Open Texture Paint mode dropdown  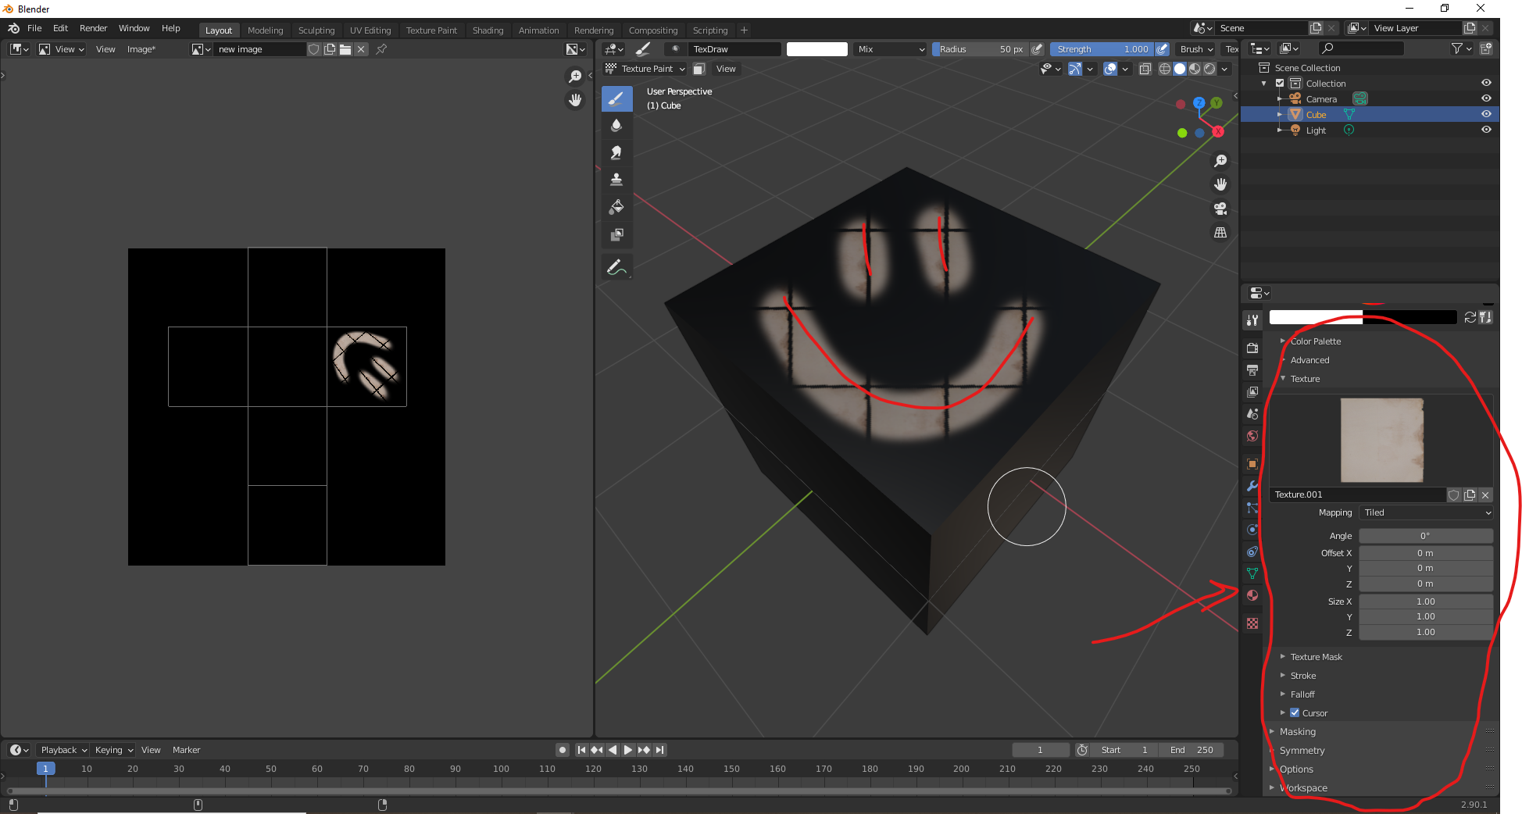646,69
